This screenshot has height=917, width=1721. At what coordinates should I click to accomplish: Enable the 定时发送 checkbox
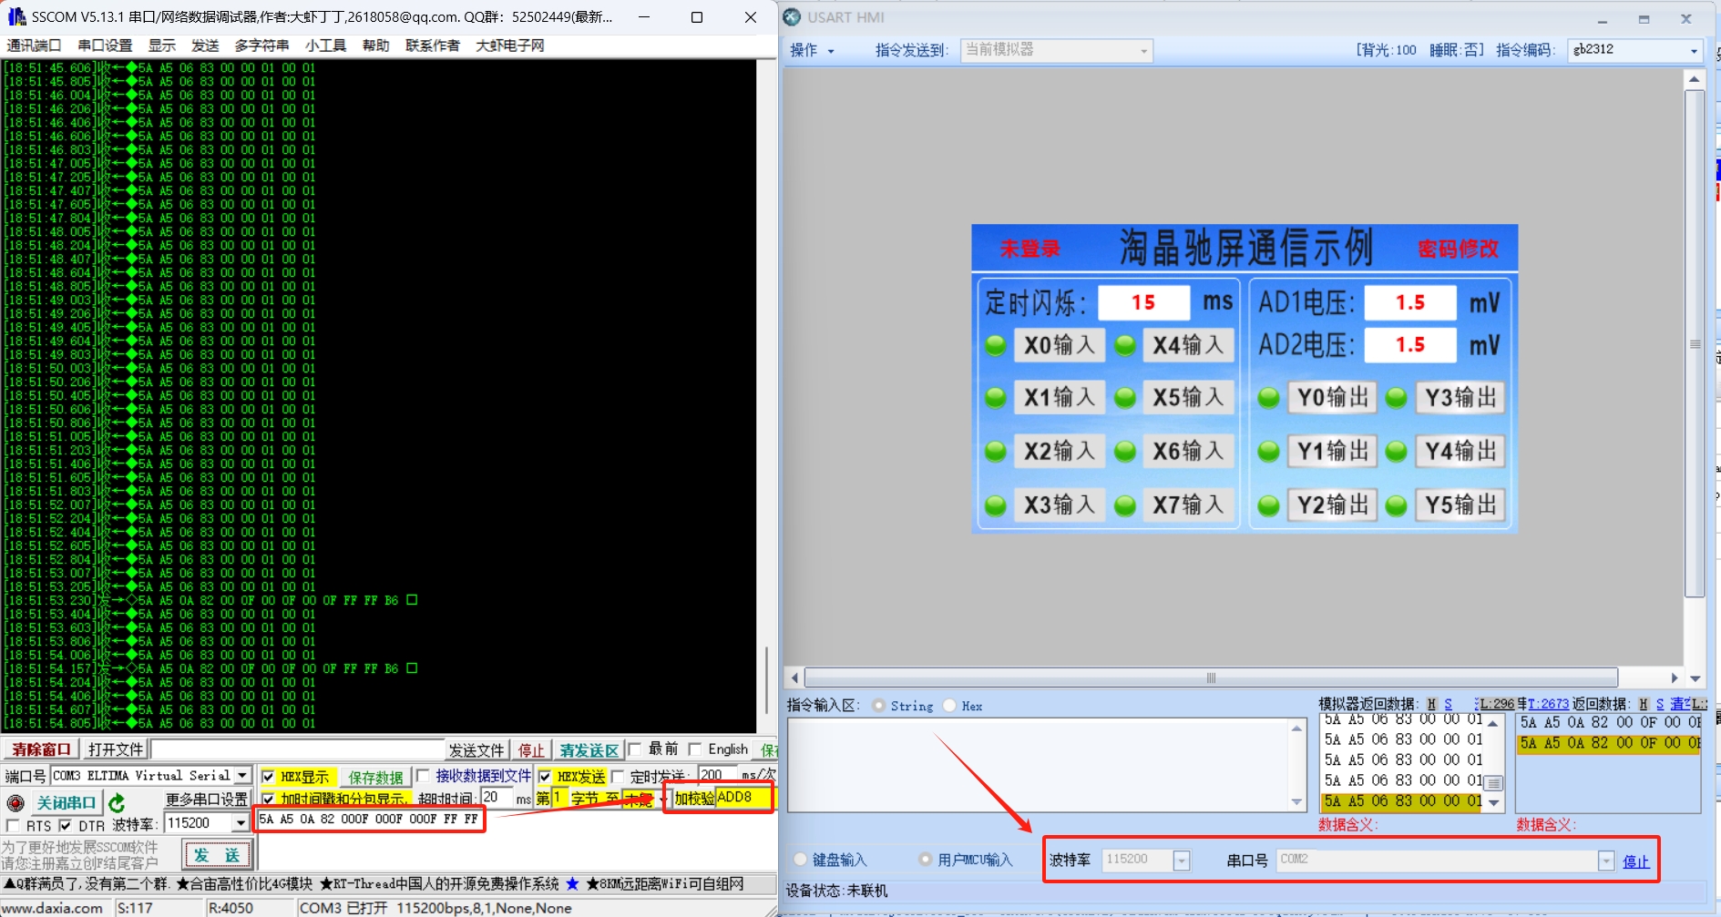(618, 776)
